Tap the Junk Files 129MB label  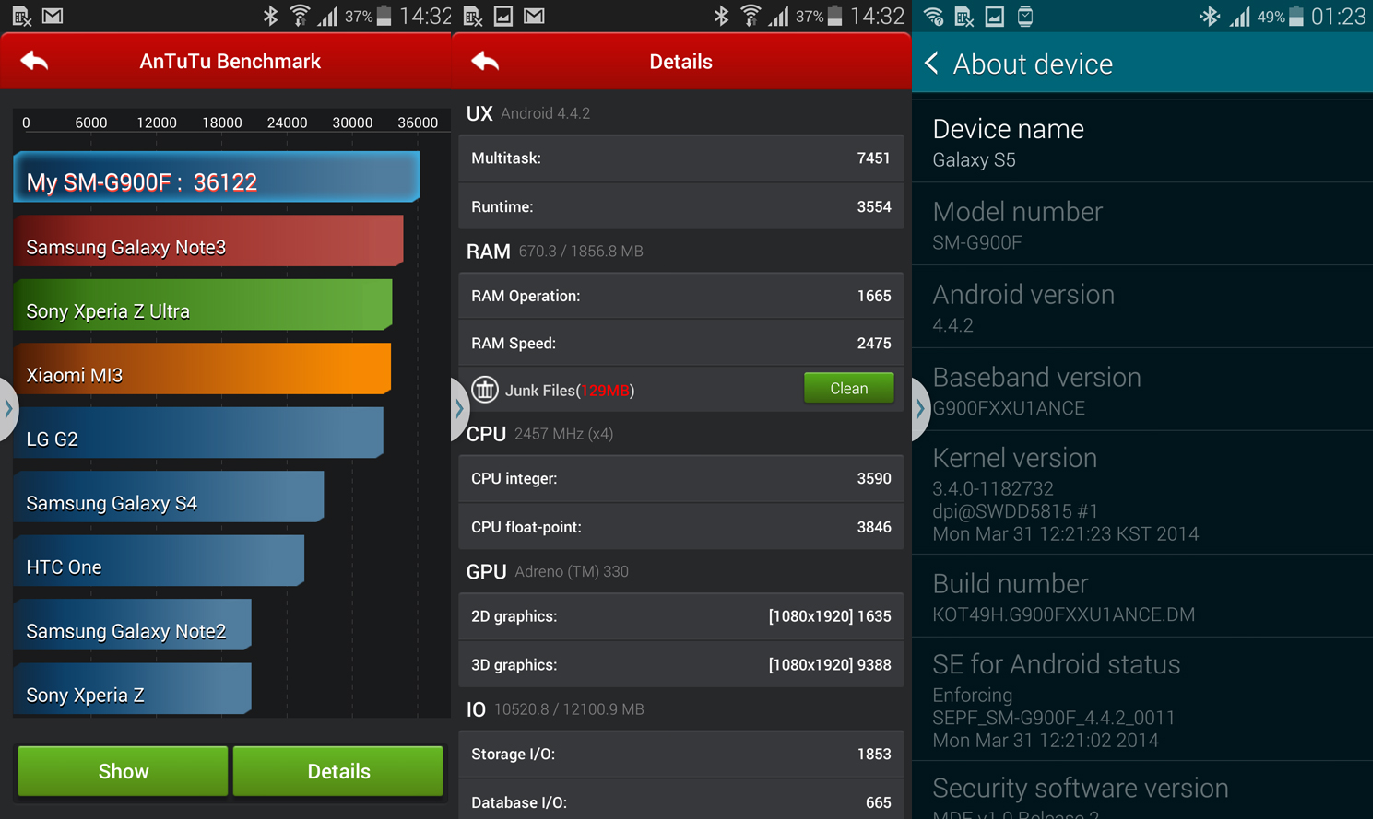(570, 391)
